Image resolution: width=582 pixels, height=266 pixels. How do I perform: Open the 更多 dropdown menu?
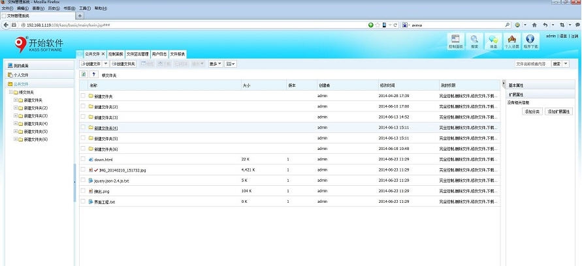tap(216, 64)
